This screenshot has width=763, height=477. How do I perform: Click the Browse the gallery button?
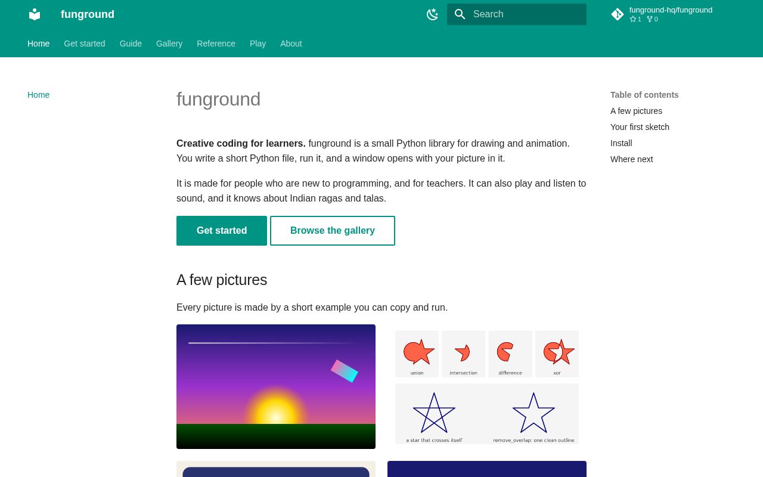(x=333, y=231)
